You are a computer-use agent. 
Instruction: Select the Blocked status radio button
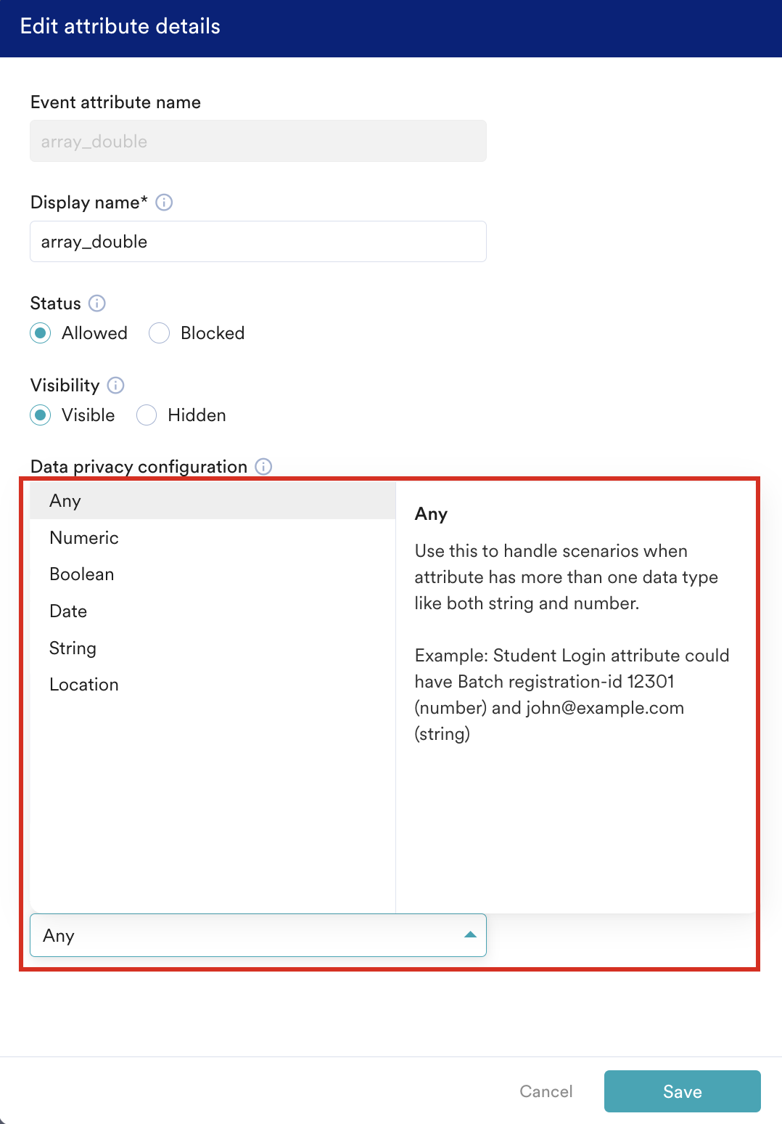(159, 333)
